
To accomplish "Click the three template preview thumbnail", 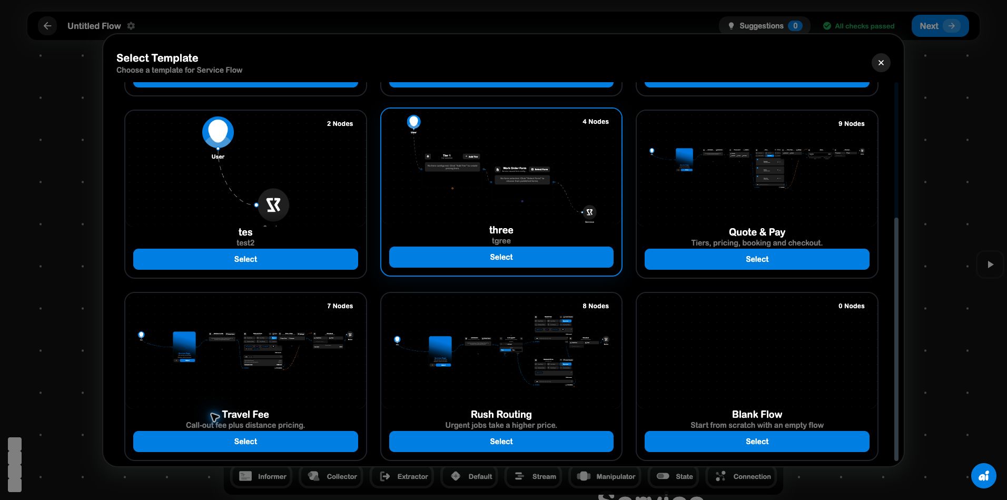I will coord(501,168).
